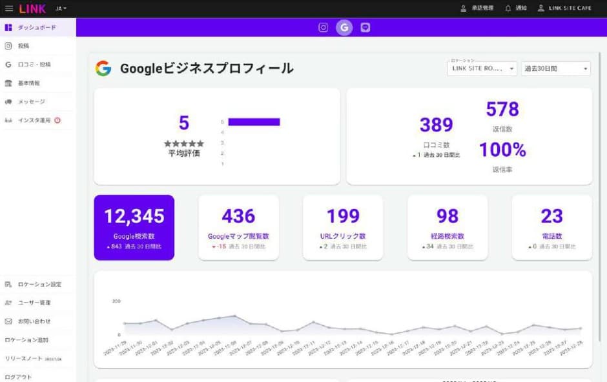Click the 578 返信数 value
This screenshot has width=607, height=382.
click(502, 109)
